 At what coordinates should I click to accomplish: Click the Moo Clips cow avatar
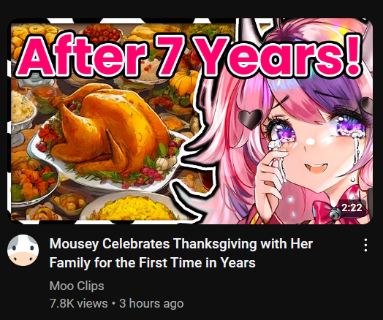(23, 250)
